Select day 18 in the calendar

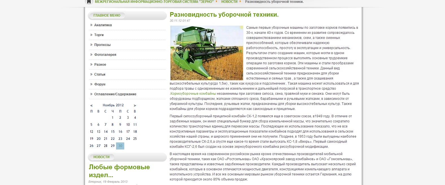coord(135,132)
